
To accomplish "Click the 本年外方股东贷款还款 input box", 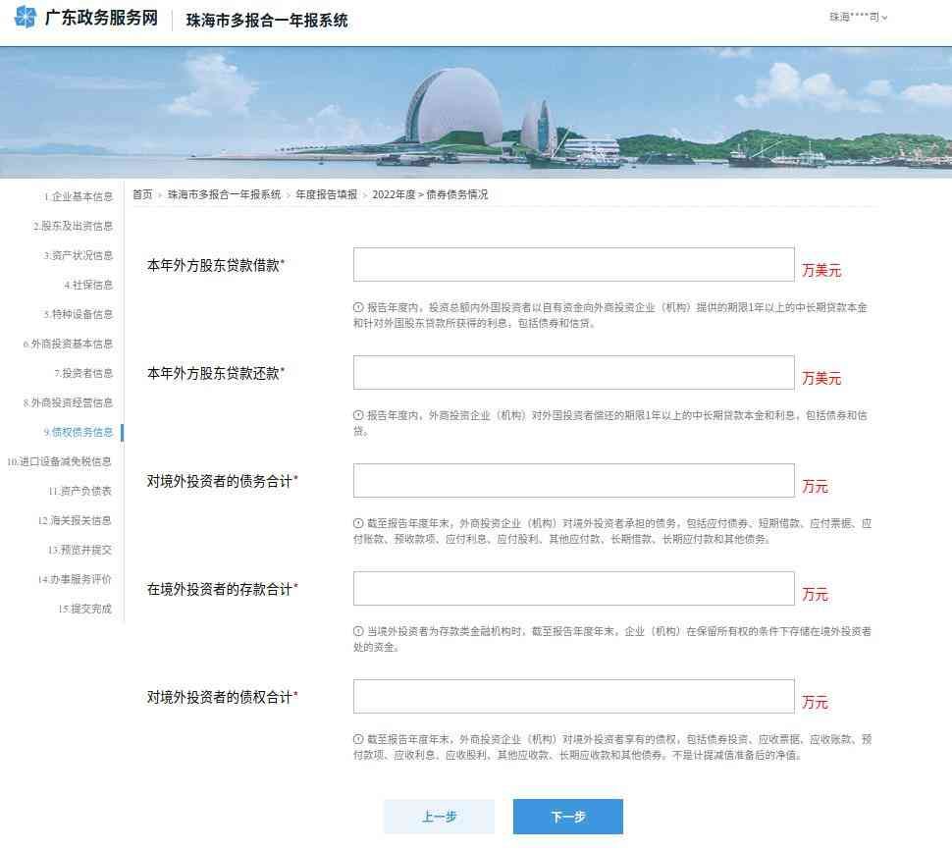I will pos(573,373).
